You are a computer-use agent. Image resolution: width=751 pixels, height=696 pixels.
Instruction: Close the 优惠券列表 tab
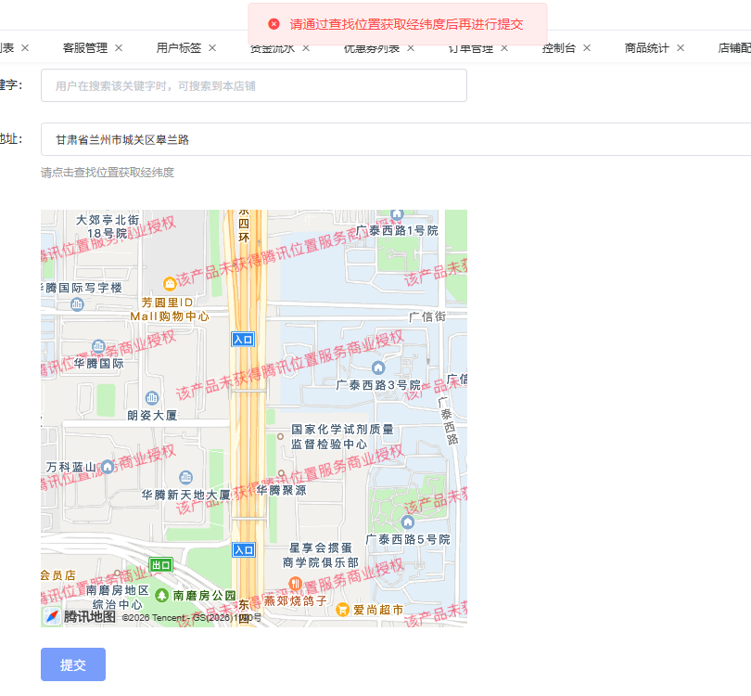coord(411,48)
